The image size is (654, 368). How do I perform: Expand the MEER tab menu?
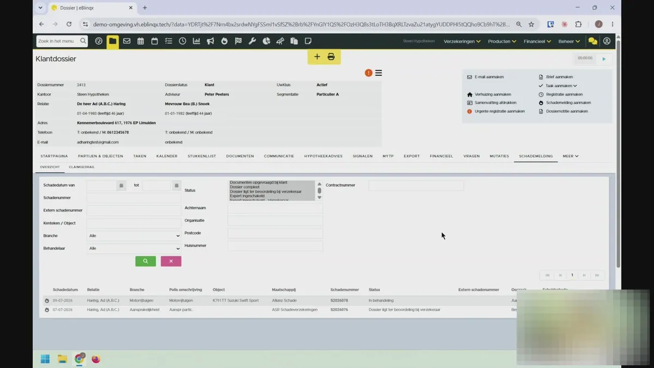pyautogui.click(x=571, y=156)
